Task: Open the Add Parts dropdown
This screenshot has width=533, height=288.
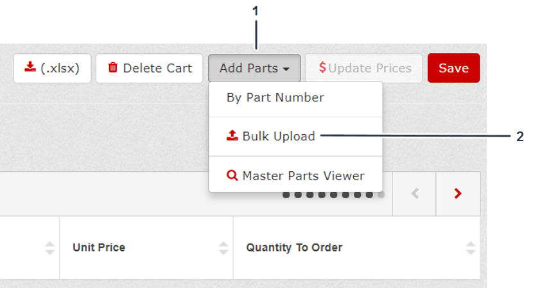Action: coord(254,68)
